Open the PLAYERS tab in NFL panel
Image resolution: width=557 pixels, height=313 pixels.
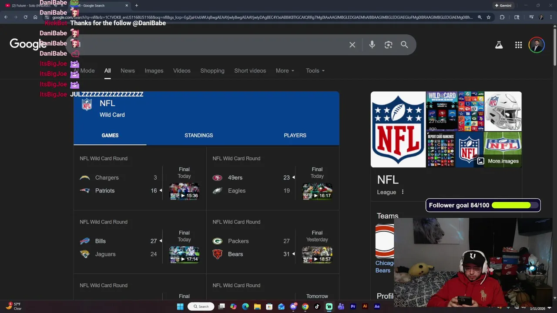point(295,135)
